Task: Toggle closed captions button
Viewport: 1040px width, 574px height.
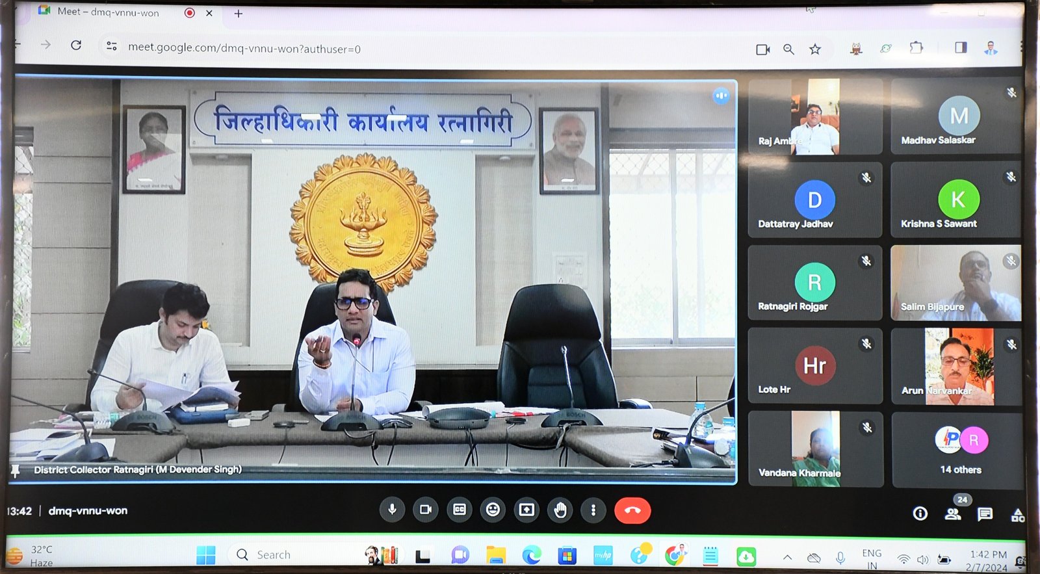Action: coord(460,510)
